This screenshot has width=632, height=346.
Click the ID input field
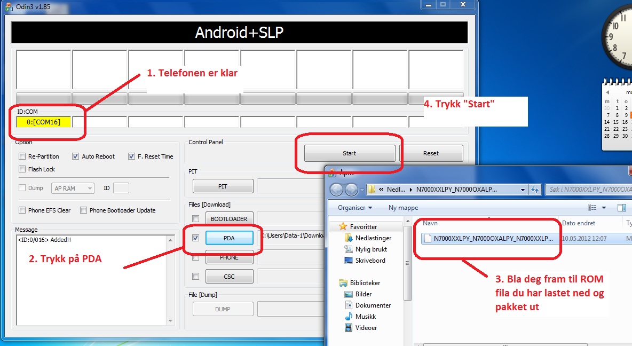[x=121, y=188]
